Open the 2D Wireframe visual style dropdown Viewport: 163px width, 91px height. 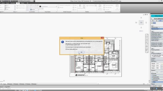click(x=48, y=6)
